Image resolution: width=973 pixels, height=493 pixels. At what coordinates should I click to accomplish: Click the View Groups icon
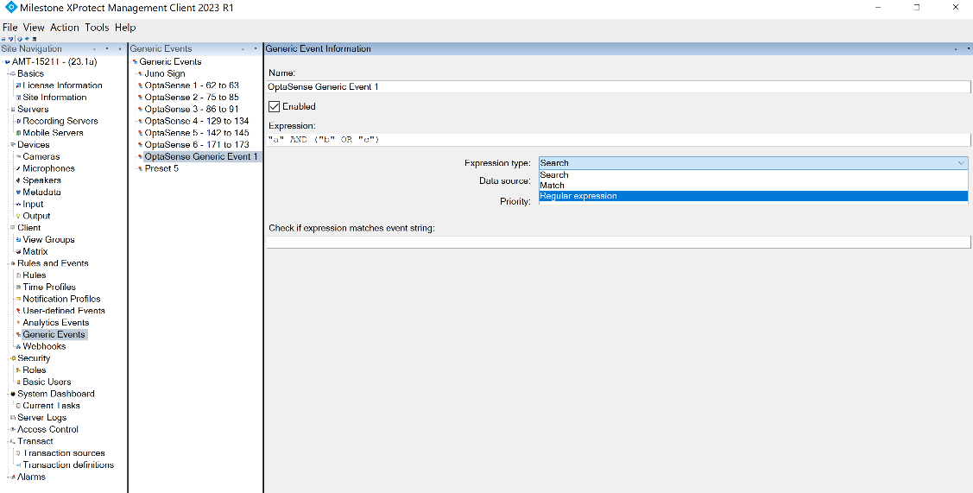pos(19,240)
